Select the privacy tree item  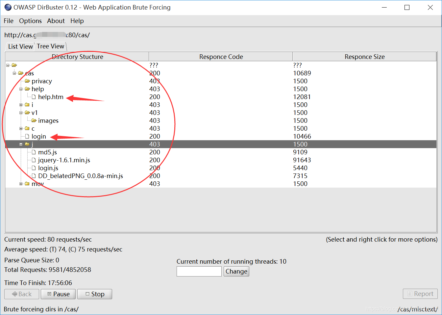42,81
